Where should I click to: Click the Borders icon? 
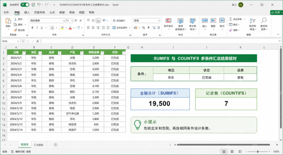[x=52, y=27]
